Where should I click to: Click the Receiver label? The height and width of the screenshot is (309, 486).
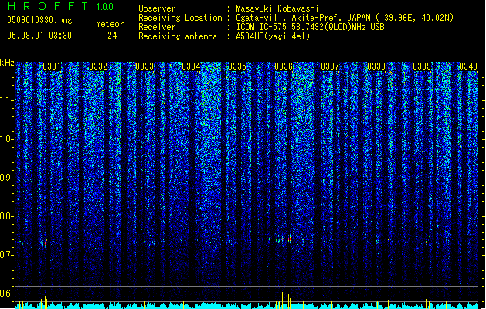(x=157, y=27)
